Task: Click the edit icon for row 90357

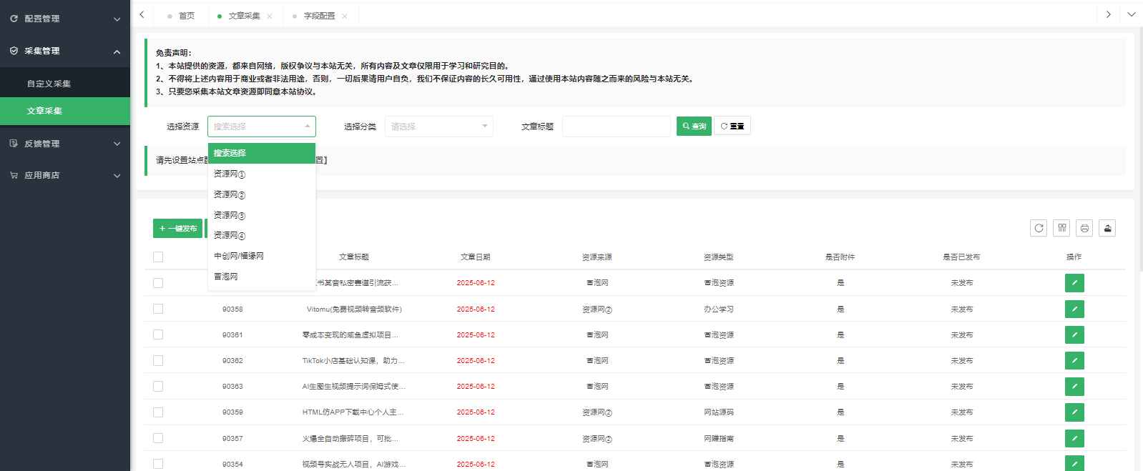Action: pyautogui.click(x=1074, y=439)
